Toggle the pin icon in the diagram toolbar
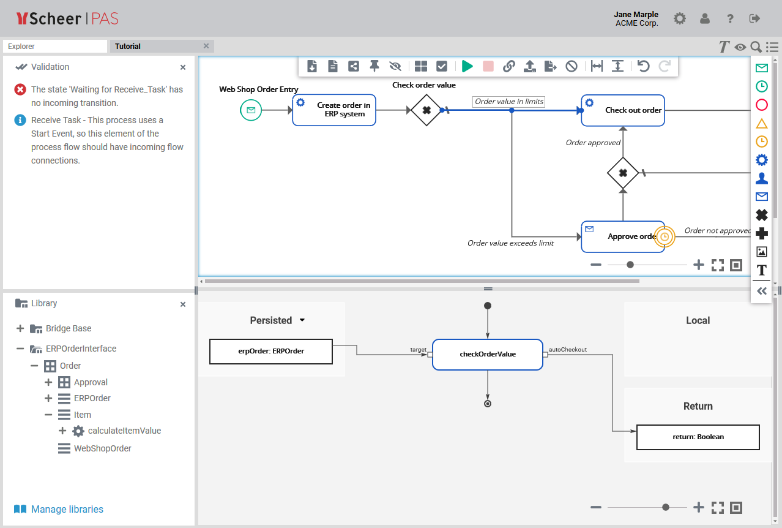The image size is (782, 528). [x=374, y=66]
